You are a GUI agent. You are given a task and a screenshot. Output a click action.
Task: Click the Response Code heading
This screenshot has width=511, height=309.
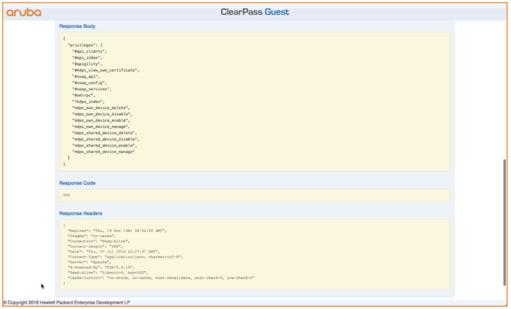coord(77,183)
